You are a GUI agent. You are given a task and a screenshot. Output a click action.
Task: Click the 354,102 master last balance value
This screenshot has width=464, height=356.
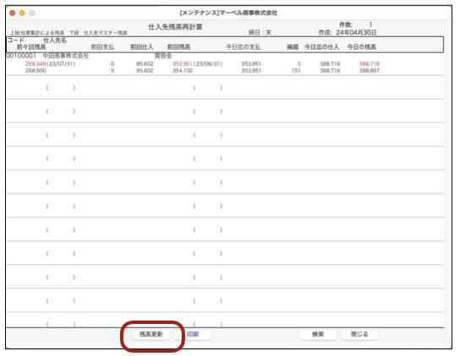pyautogui.click(x=183, y=71)
